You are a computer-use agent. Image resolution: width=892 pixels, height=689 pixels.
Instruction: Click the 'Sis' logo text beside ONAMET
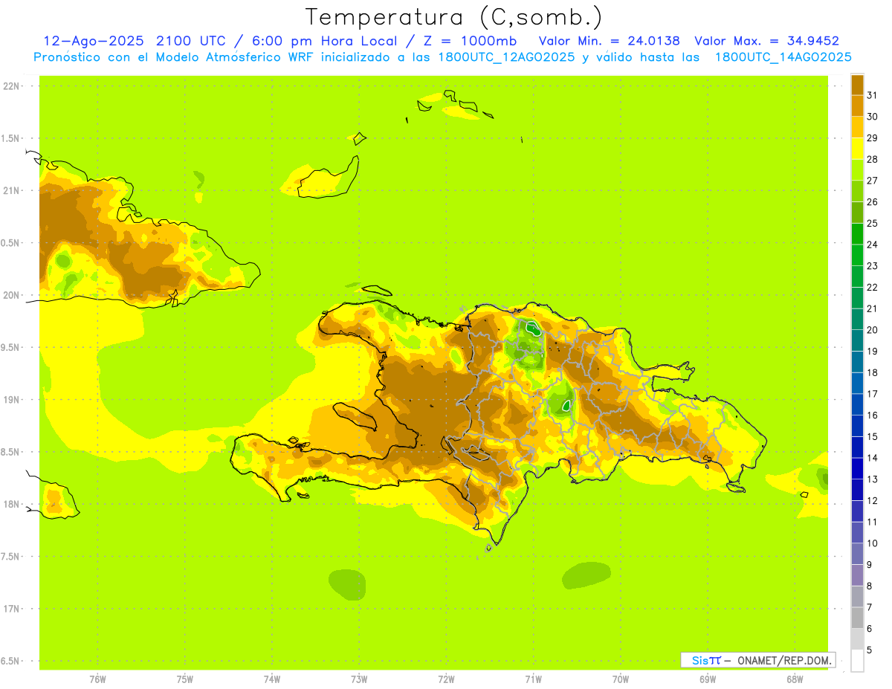[700, 660]
